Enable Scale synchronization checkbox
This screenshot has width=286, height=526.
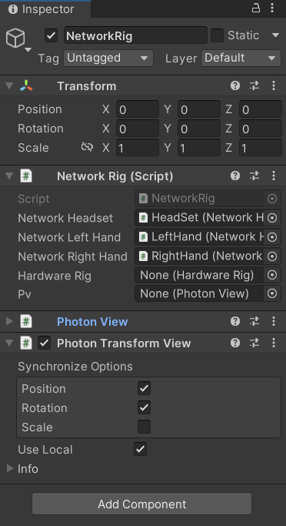144,427
